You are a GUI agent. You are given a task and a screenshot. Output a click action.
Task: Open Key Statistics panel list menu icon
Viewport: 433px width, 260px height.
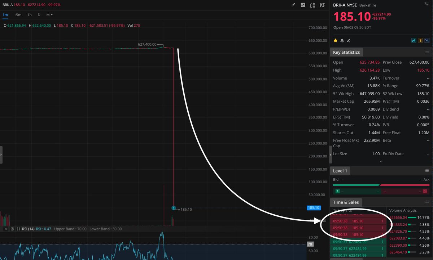point(427,52)
